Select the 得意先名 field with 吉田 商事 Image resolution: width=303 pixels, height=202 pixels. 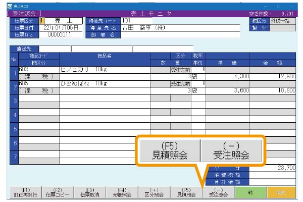(x=180, y=28)
